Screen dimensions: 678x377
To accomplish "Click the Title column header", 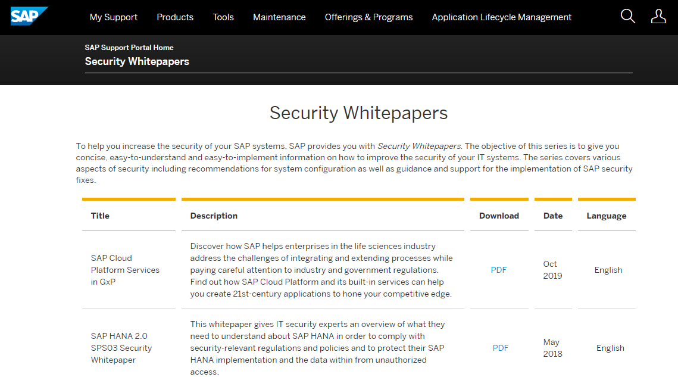I will (x=100, y=216).
